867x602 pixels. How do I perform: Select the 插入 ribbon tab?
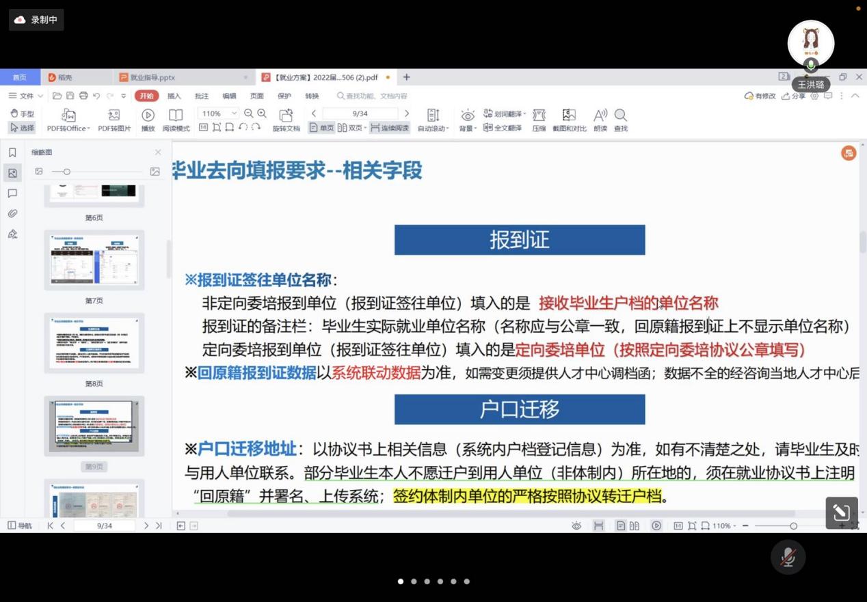(x=174, y=96)
